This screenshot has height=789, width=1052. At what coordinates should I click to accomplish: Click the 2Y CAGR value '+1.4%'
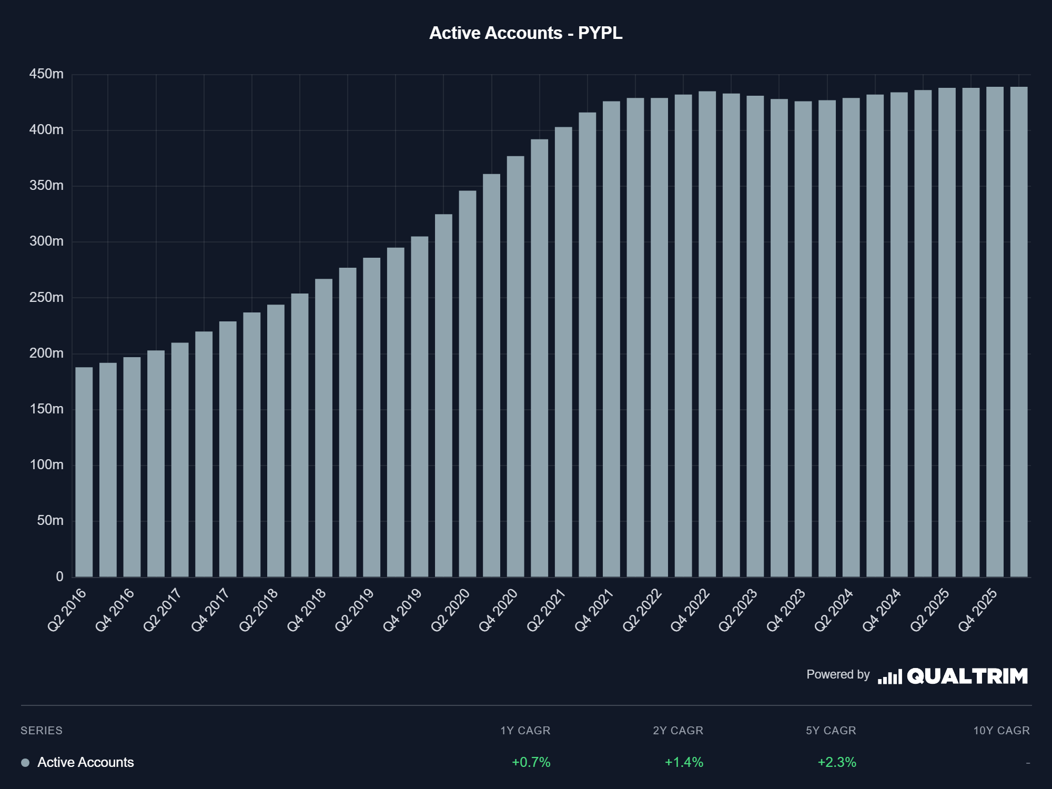click(684, 762)
